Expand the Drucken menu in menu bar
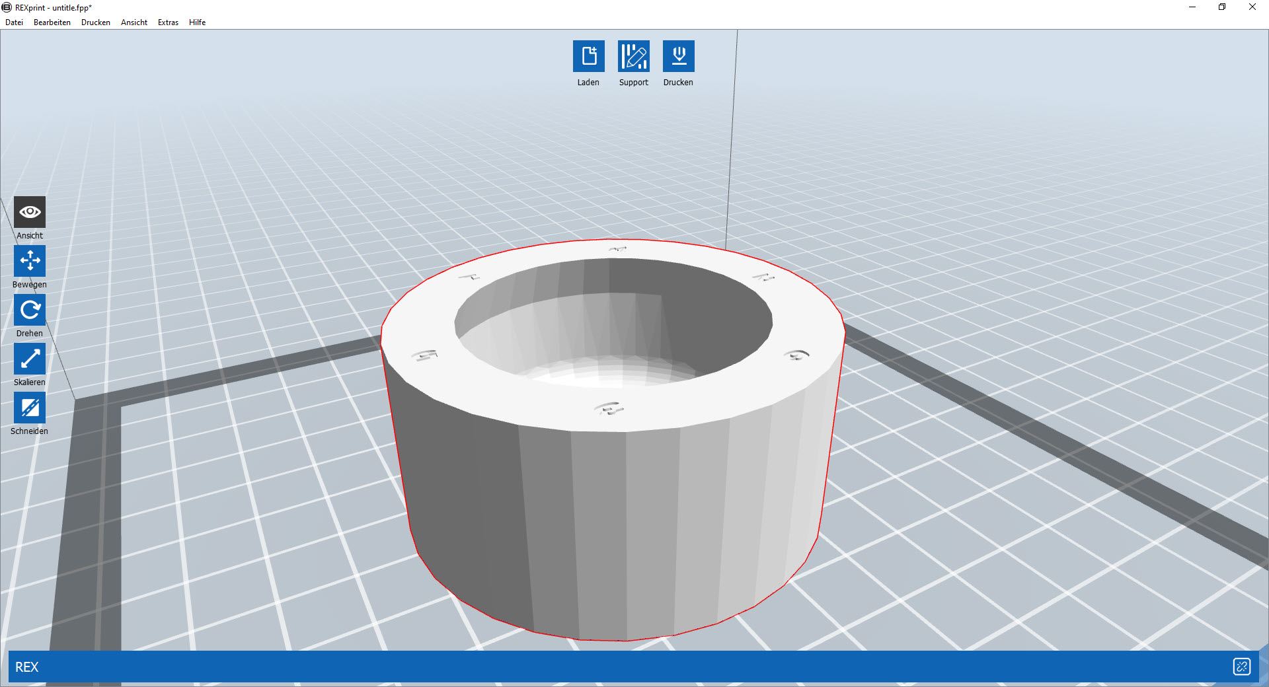The height and width of the screenshot is (687, 1269). point(96,22)
